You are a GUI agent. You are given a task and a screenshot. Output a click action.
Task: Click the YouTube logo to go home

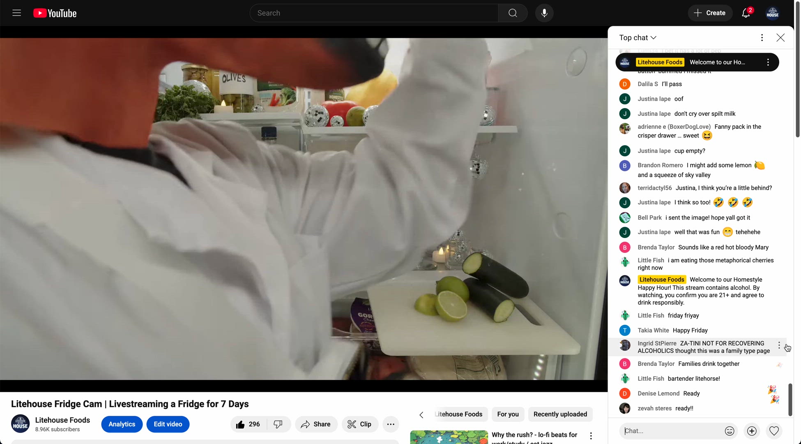click(55, 13)
